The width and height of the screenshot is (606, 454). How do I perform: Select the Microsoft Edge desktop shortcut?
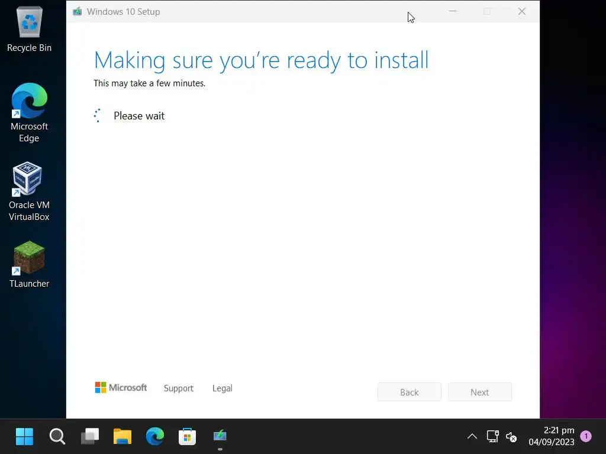[x=30, y=112]
